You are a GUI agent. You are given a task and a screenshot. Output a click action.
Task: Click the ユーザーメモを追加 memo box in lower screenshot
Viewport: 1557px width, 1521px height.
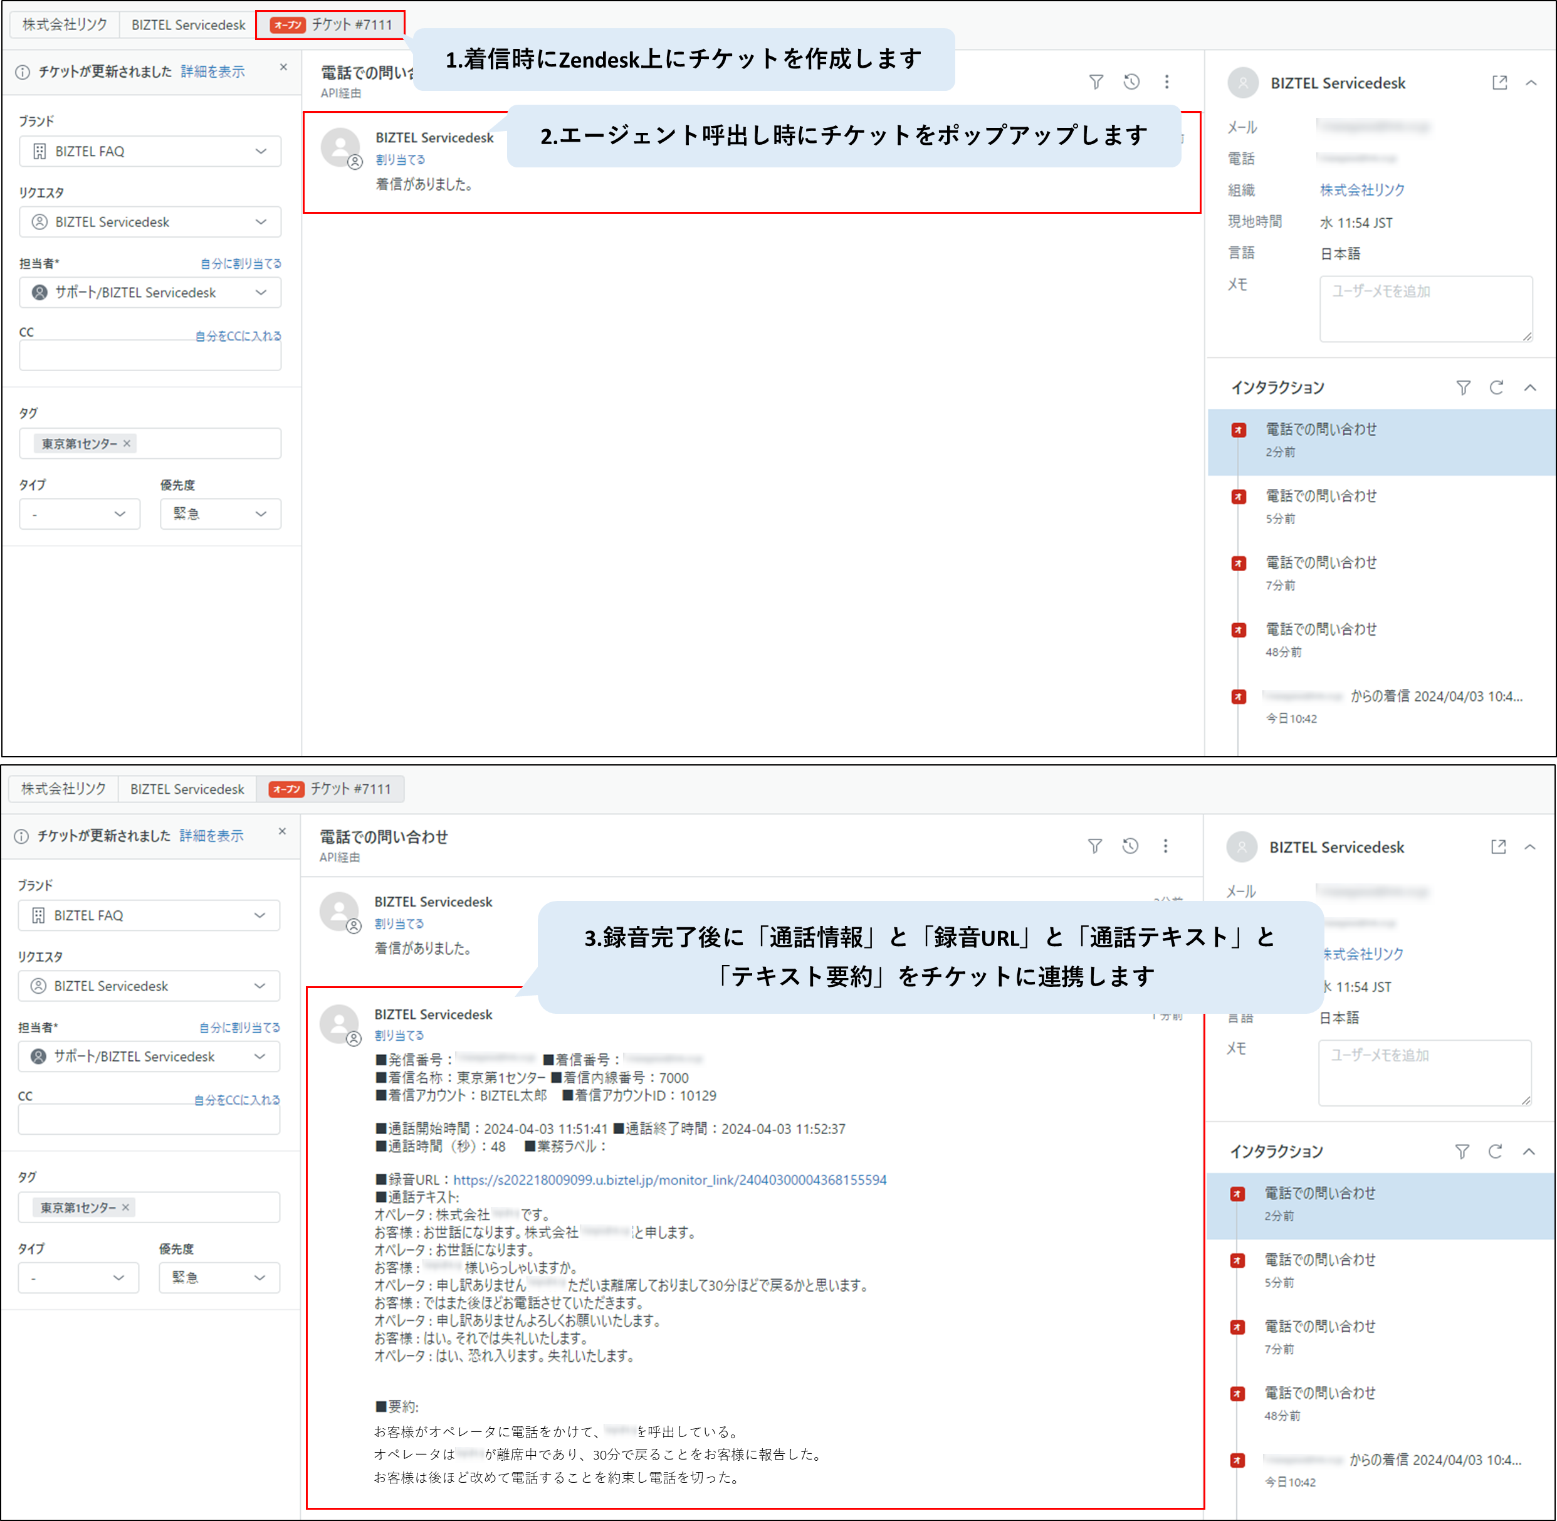click(x=1425, y=1072)
